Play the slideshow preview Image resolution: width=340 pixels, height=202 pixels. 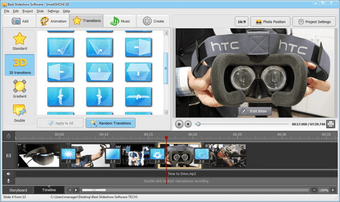[179, 124]
